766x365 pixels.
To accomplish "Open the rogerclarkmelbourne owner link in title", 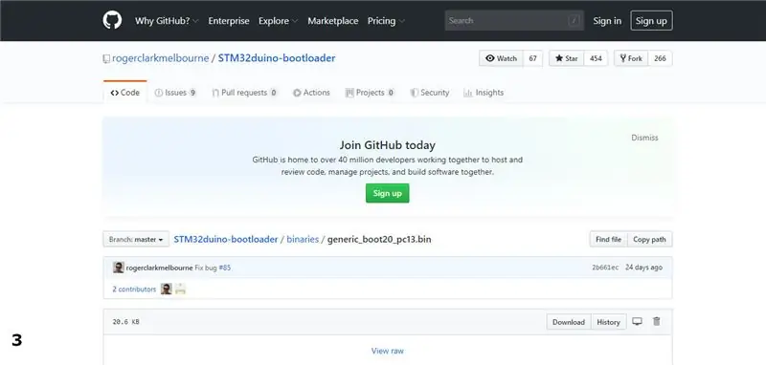I will coord(160,58).
